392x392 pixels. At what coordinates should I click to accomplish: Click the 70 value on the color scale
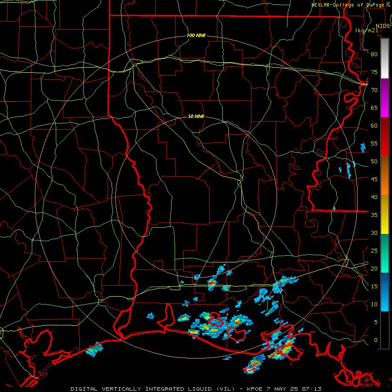374,90
